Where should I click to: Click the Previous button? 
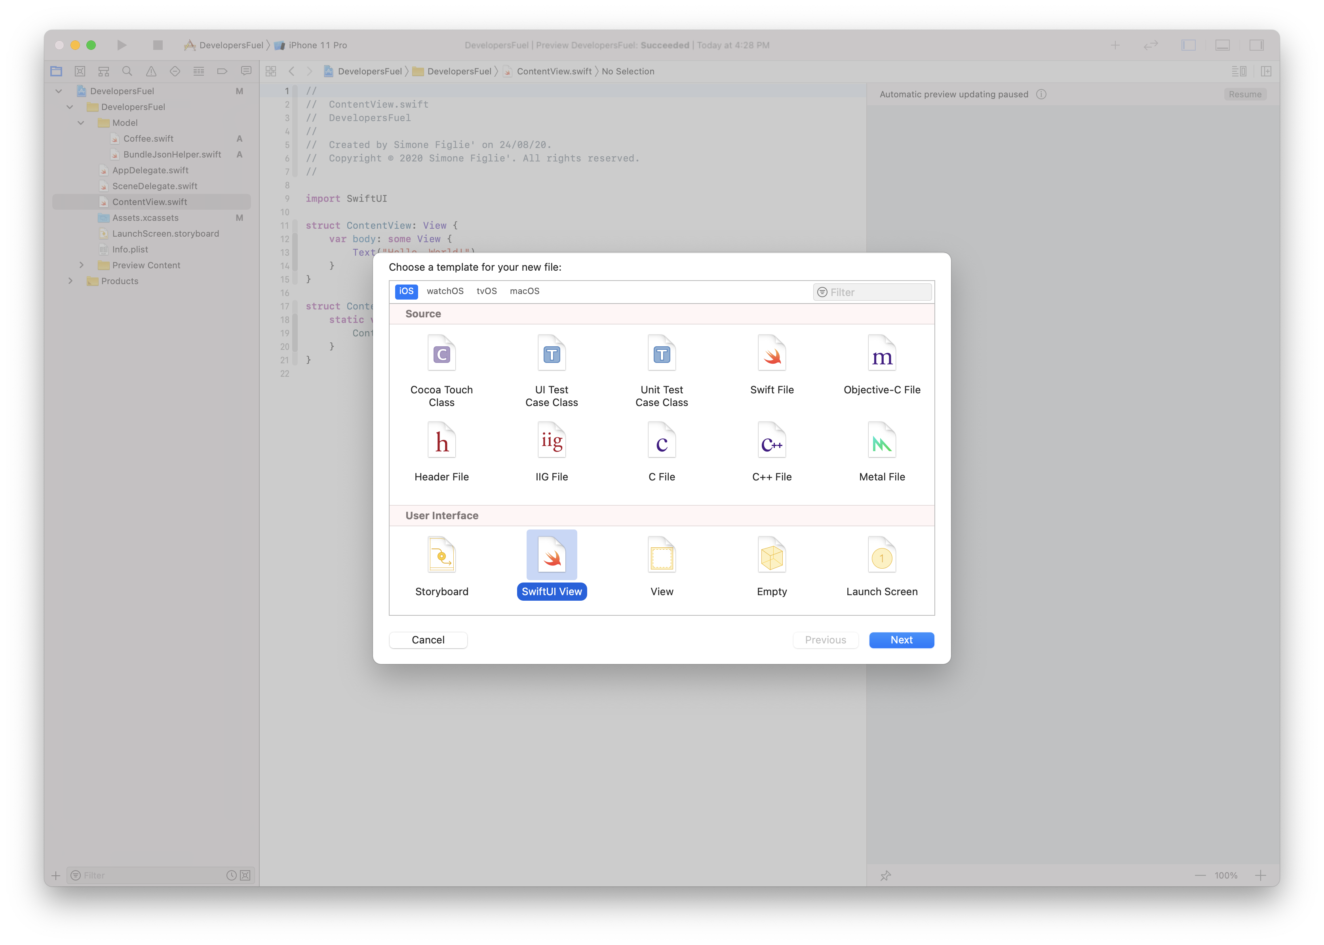tap(825, 639)
